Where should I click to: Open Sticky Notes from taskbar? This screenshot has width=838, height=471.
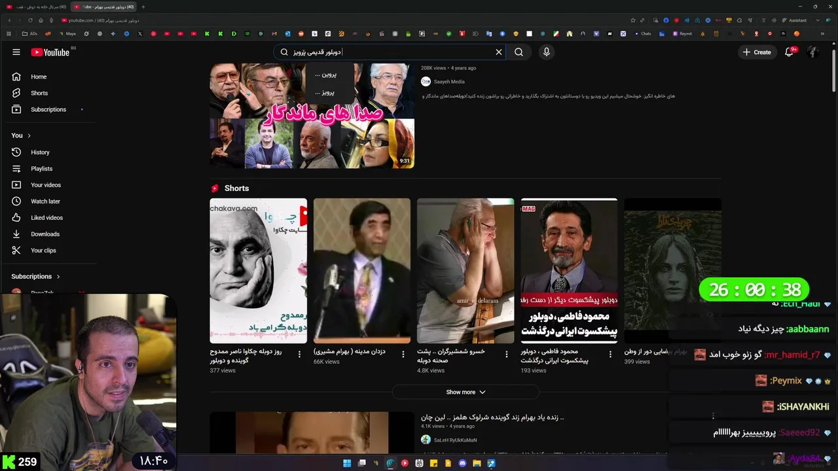coord(433,463)
